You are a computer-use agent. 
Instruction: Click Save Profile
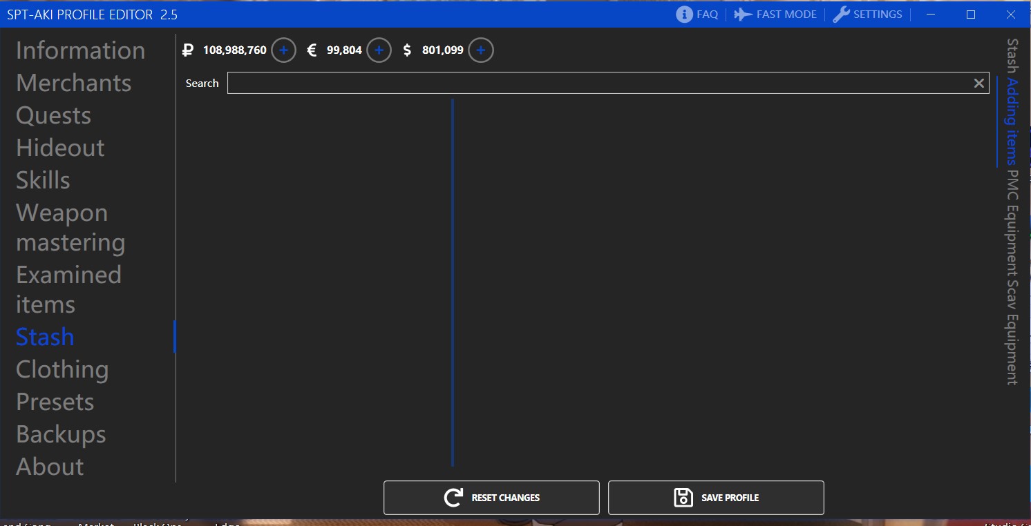pos(716,497)
